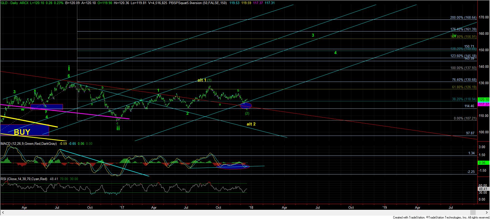
Task: Click the yellow 'alt 1' wave label
Action: pyautogui.click(x=202, y=80)
